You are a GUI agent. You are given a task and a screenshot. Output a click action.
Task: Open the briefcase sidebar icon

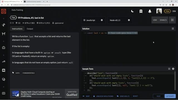[4, 47]
